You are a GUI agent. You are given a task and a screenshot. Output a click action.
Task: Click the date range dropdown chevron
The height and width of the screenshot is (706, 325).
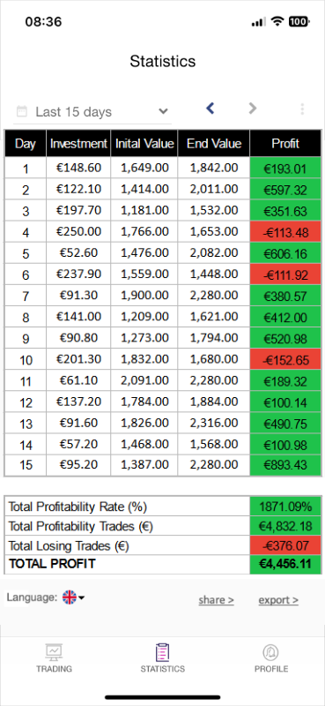click(163, 111)
